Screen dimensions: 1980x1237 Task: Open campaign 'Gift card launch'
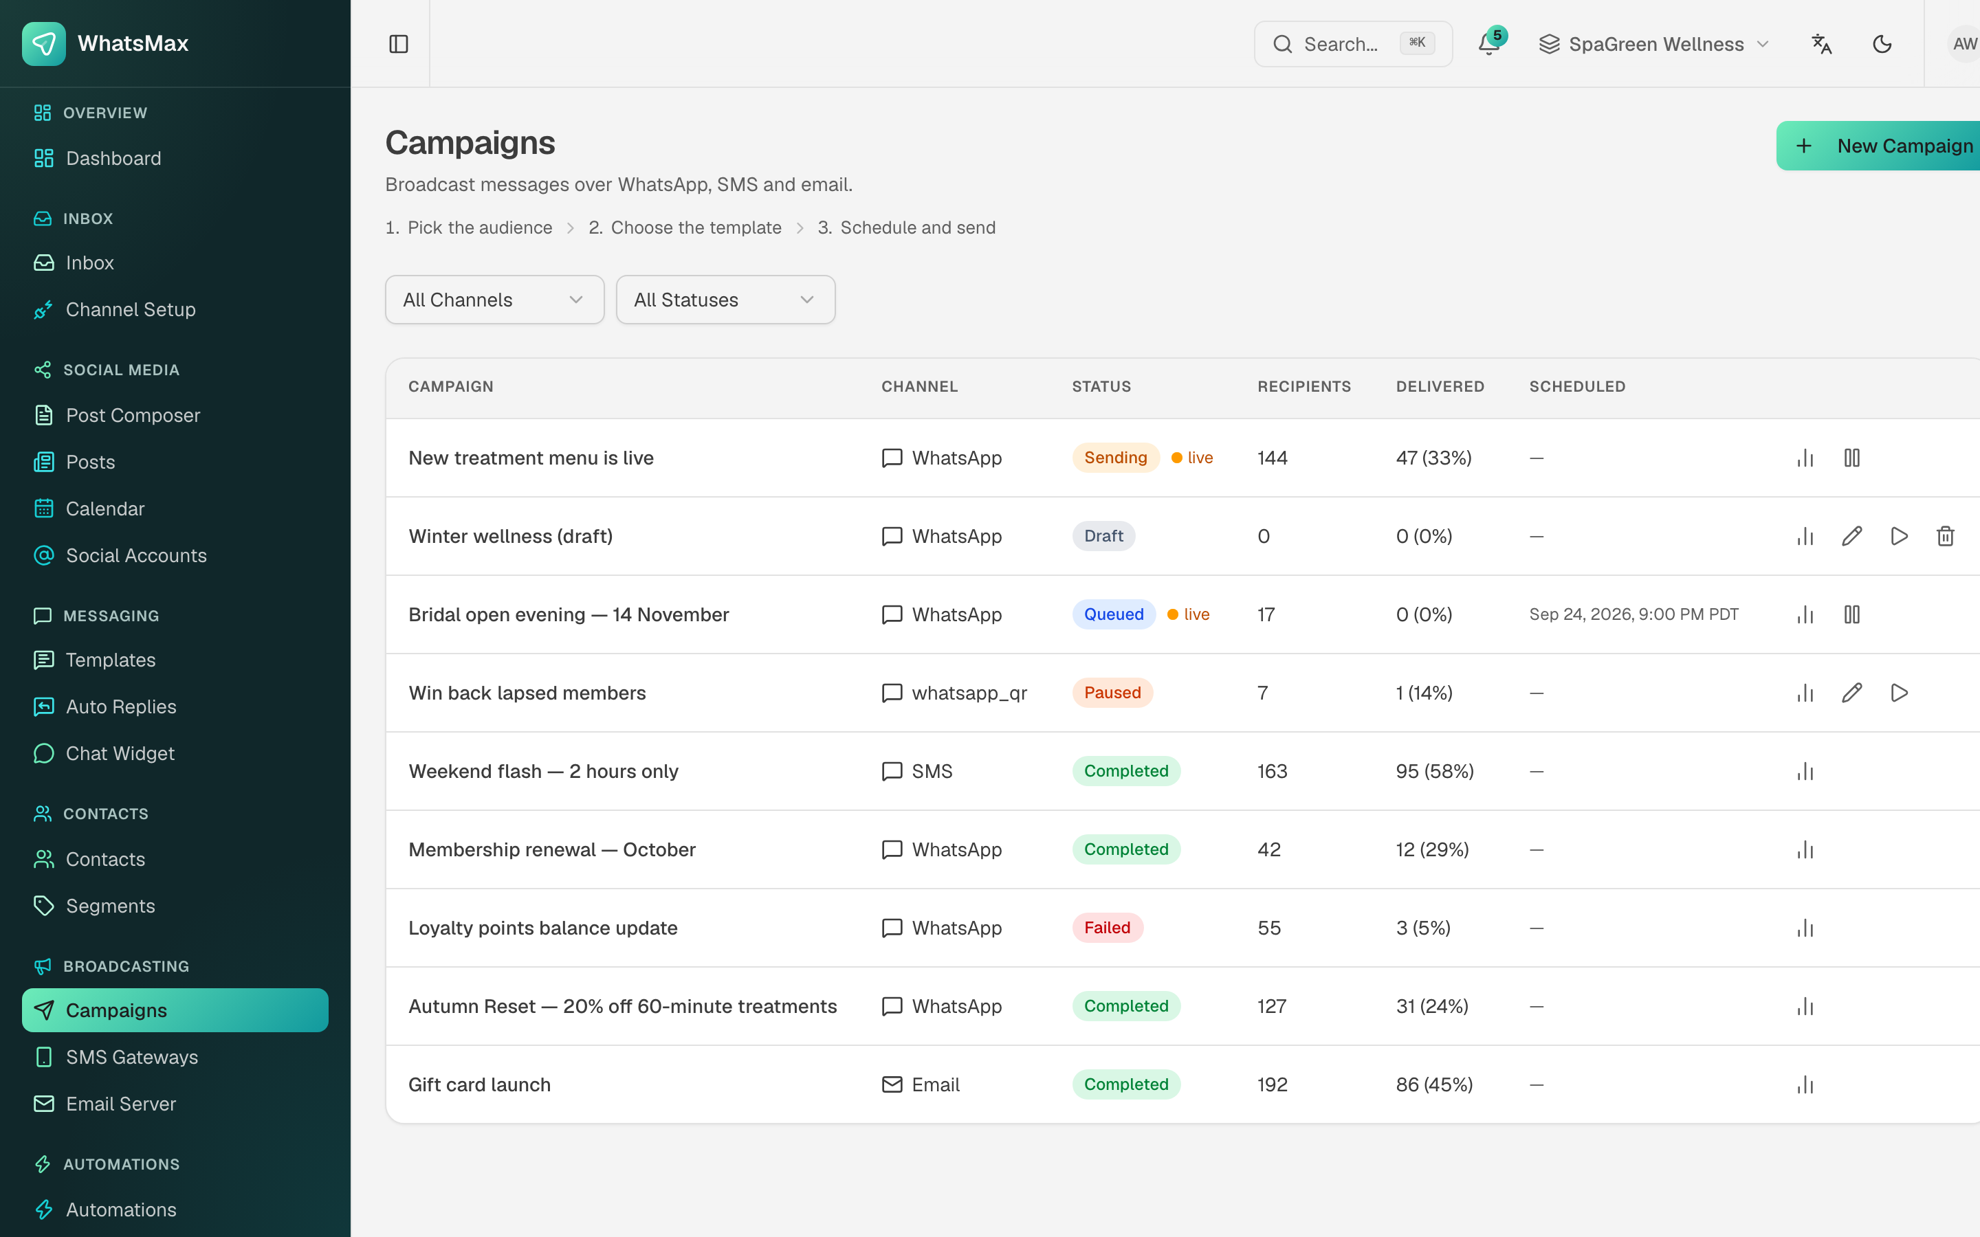pos(479,1085)
